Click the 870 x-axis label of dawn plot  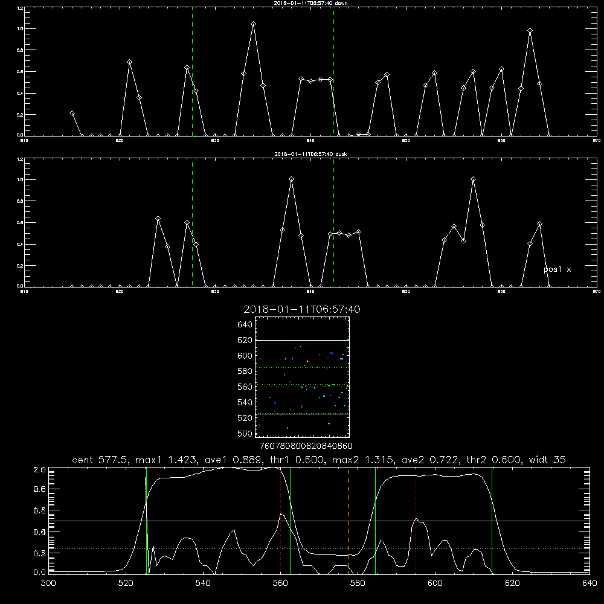[x=596, y=141]
